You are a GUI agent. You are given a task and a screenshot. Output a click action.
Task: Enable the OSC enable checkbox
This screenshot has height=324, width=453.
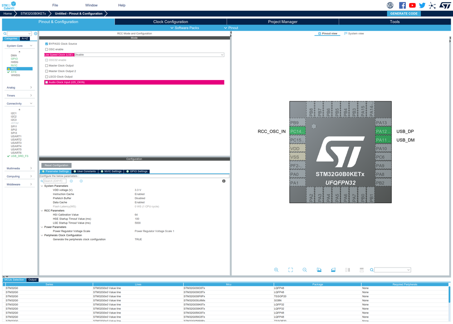[47, 49]
